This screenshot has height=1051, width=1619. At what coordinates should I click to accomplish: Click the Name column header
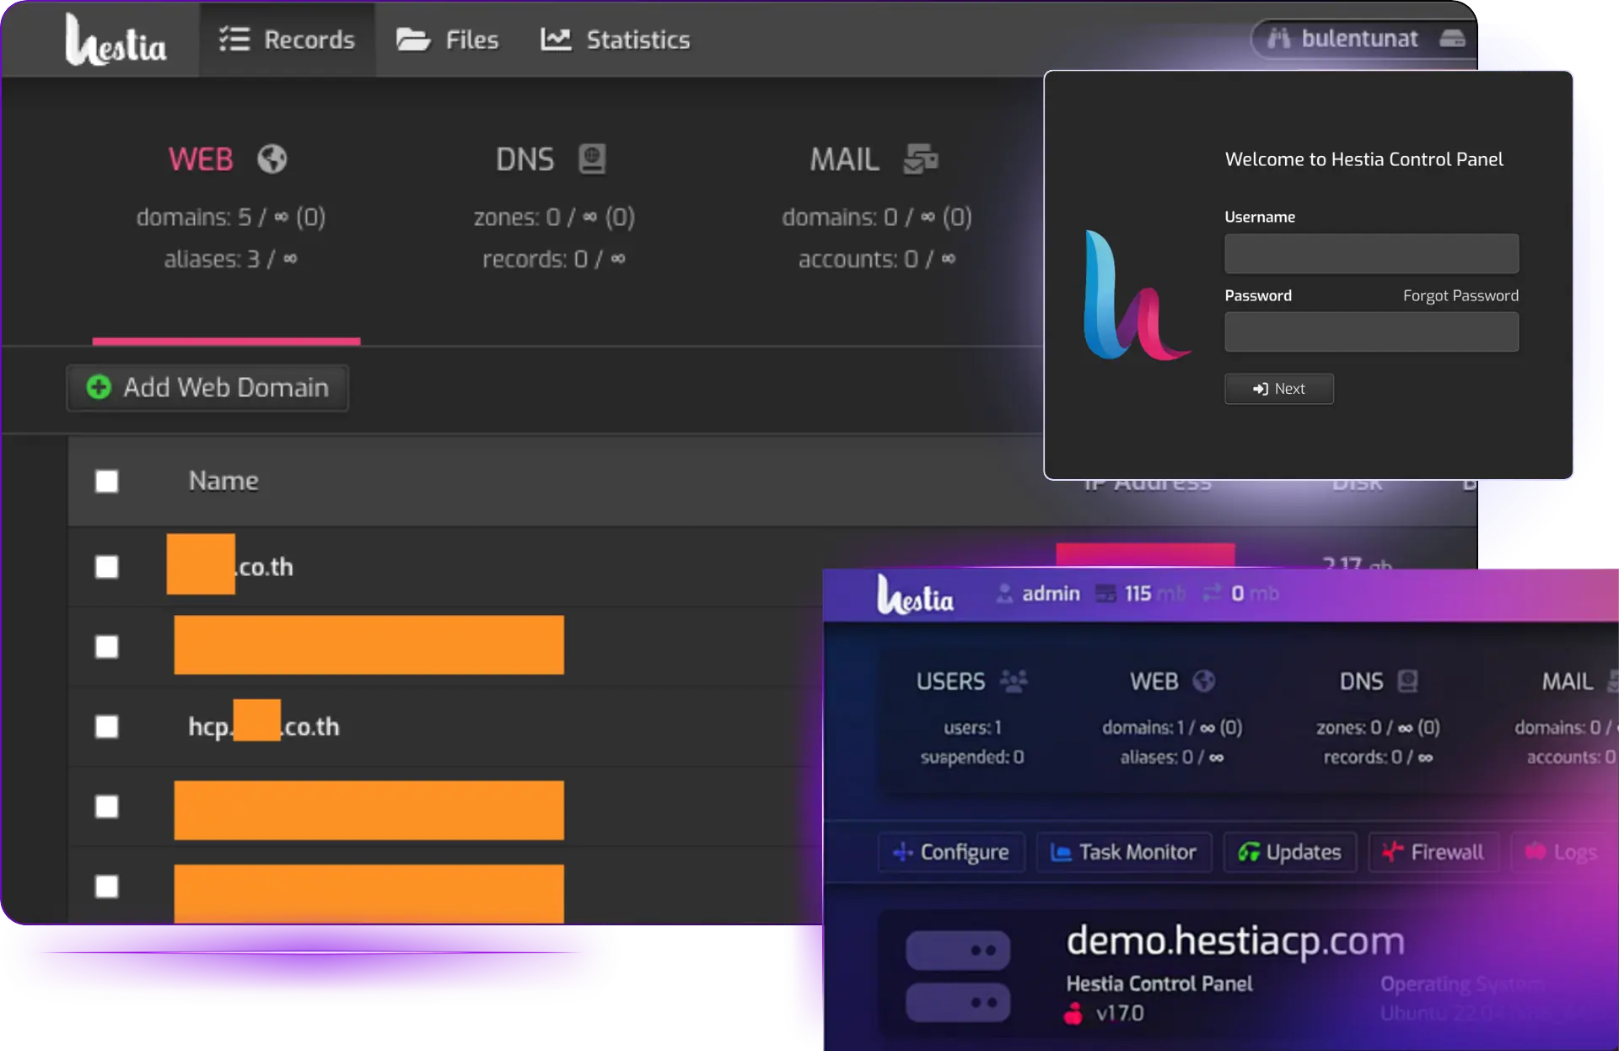click(x=223, y=481)
